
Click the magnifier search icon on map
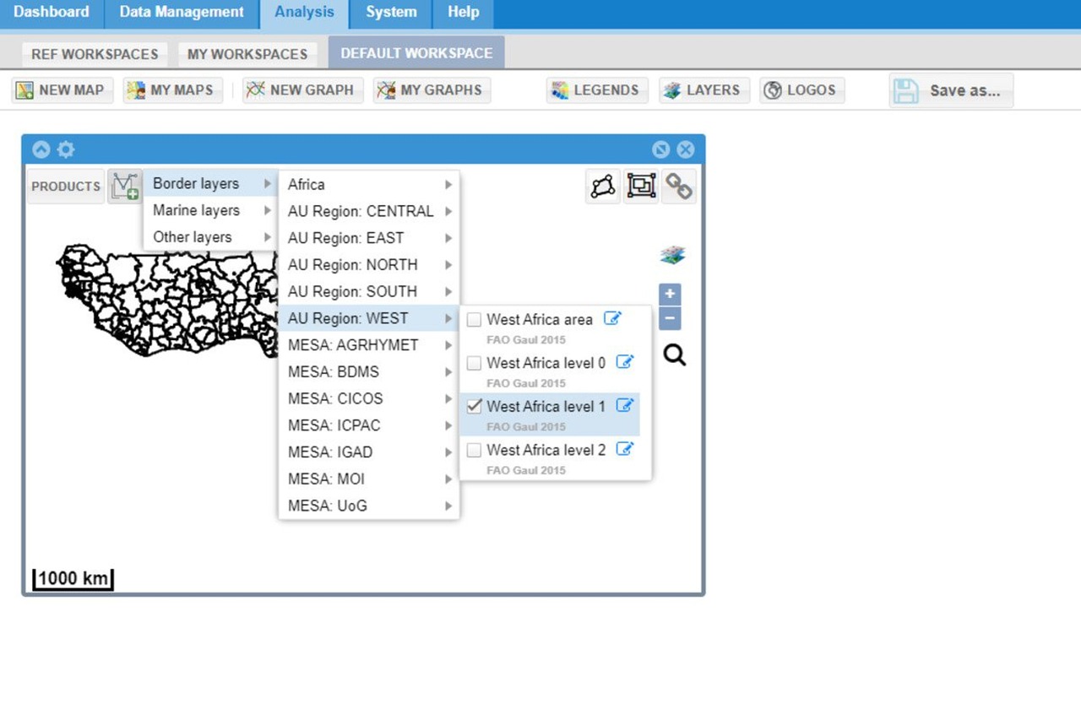tap(674, 355)
